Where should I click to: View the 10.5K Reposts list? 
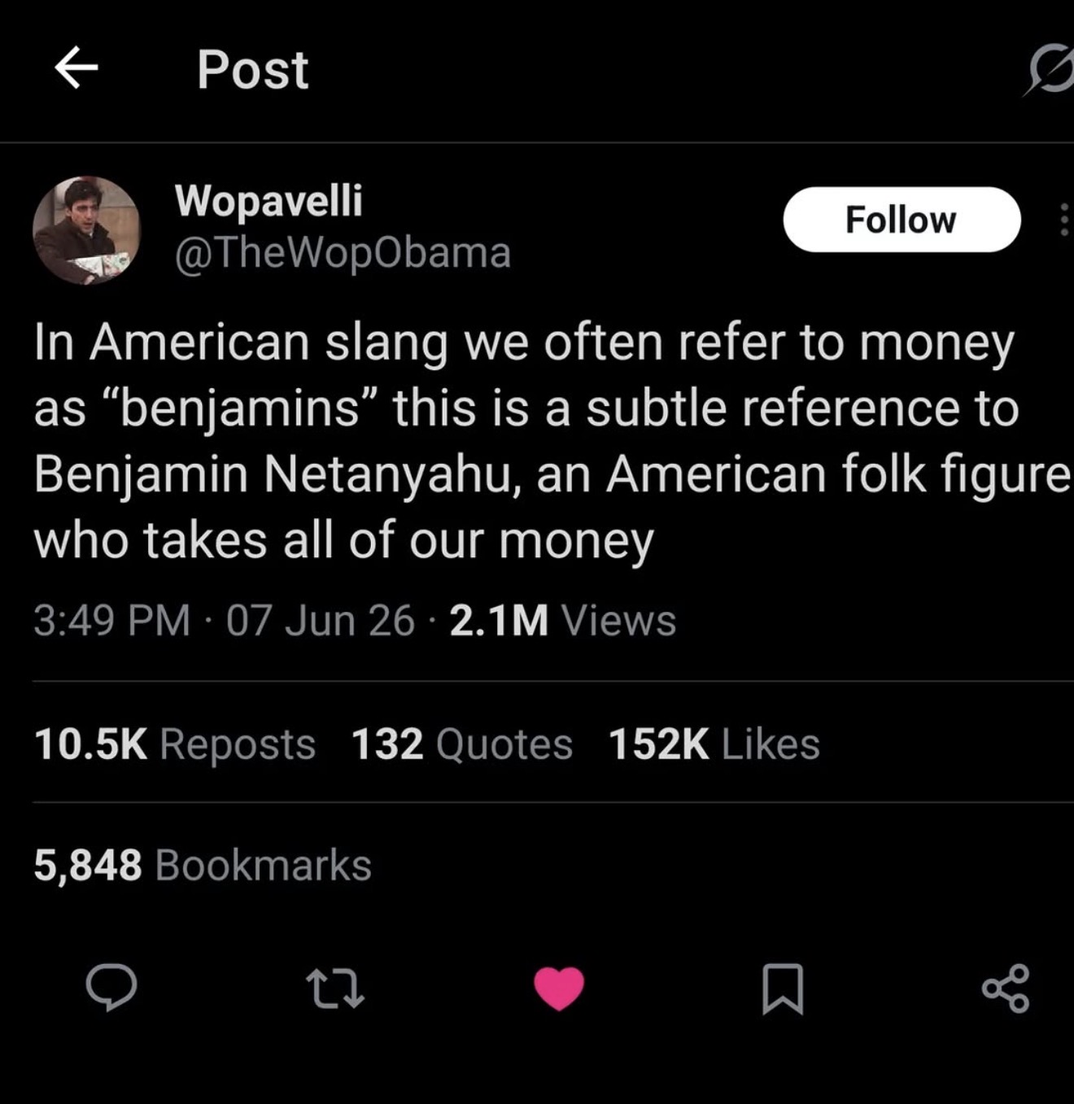click(x=175, y=744)
